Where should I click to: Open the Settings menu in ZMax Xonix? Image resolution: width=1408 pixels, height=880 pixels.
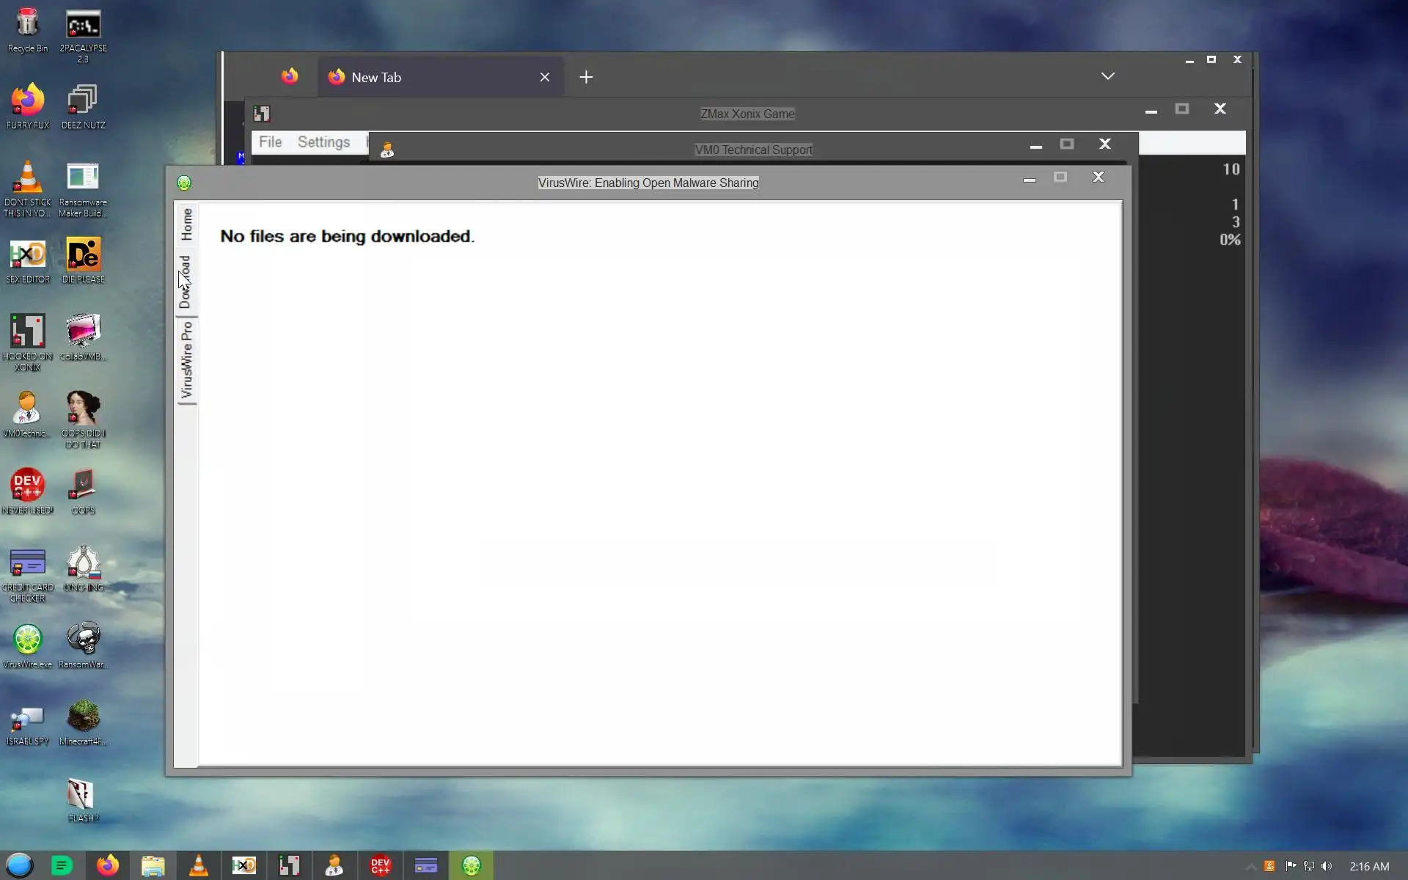(x=323, y=142)
